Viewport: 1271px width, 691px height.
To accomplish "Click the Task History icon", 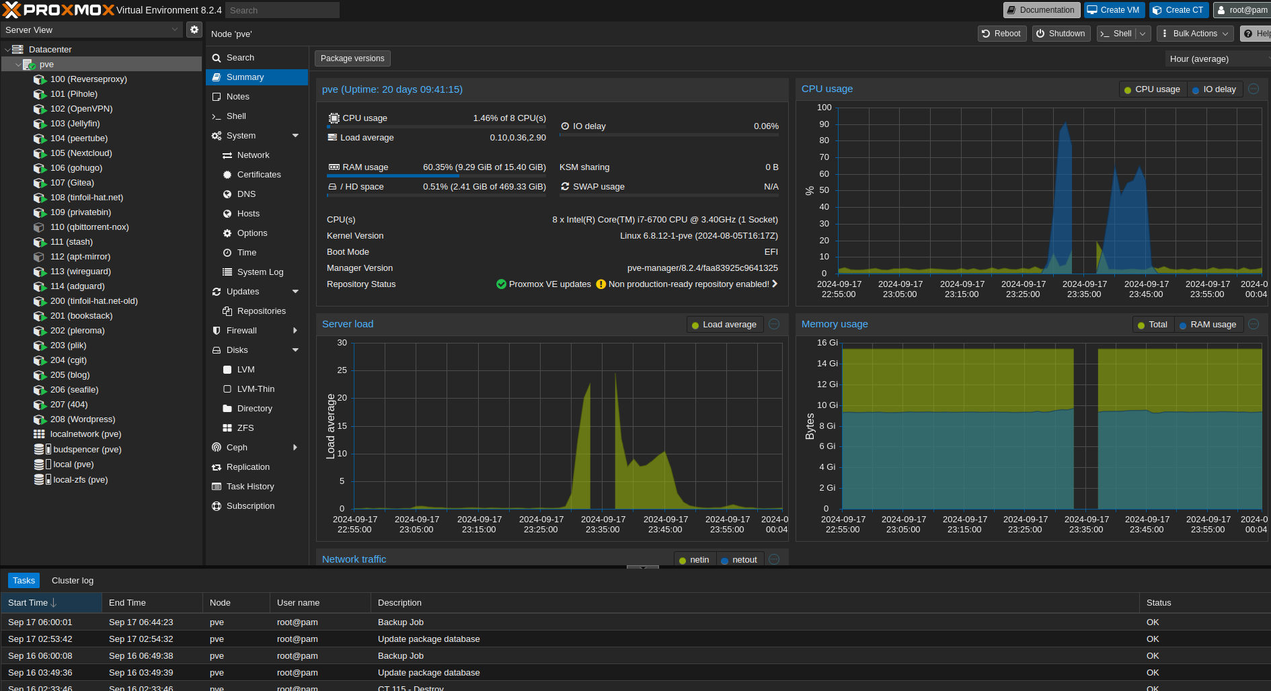I will point(217,487).
